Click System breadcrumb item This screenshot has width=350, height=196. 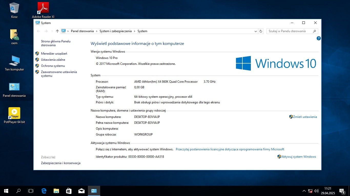(x=142, y=31)
